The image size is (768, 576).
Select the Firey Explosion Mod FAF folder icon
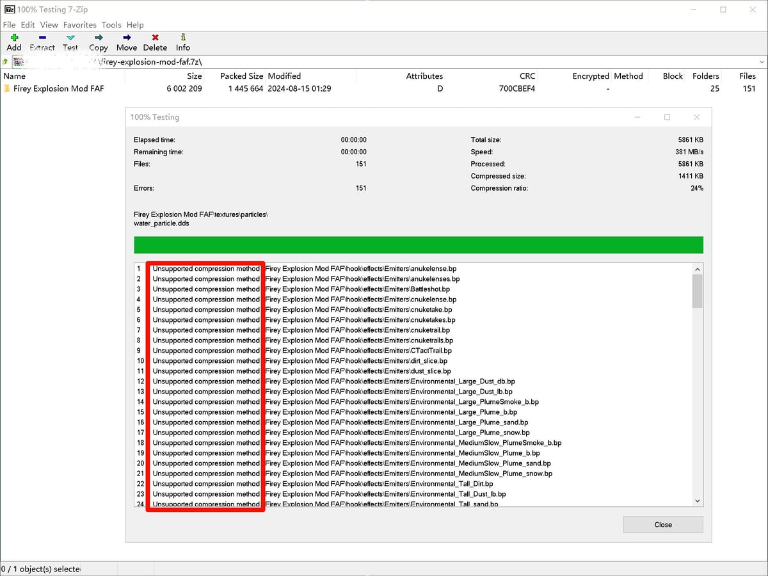[7, 88]
